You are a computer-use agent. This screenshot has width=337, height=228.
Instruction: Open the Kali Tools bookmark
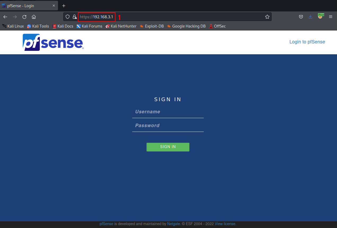(x=38, y=26)
